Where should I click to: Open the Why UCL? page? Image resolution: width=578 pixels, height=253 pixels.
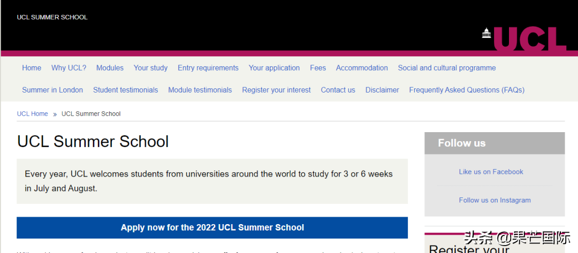coord(69,68)
